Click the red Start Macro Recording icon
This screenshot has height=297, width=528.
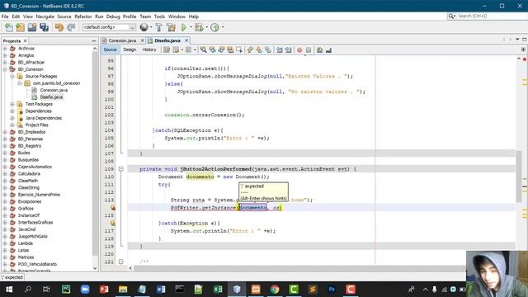299,49
